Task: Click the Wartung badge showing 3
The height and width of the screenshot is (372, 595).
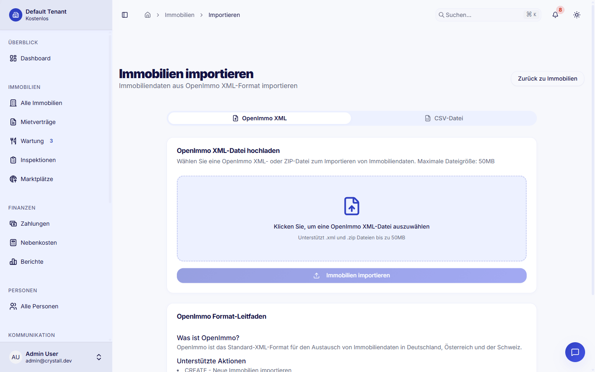Action: tap(51, 141)
